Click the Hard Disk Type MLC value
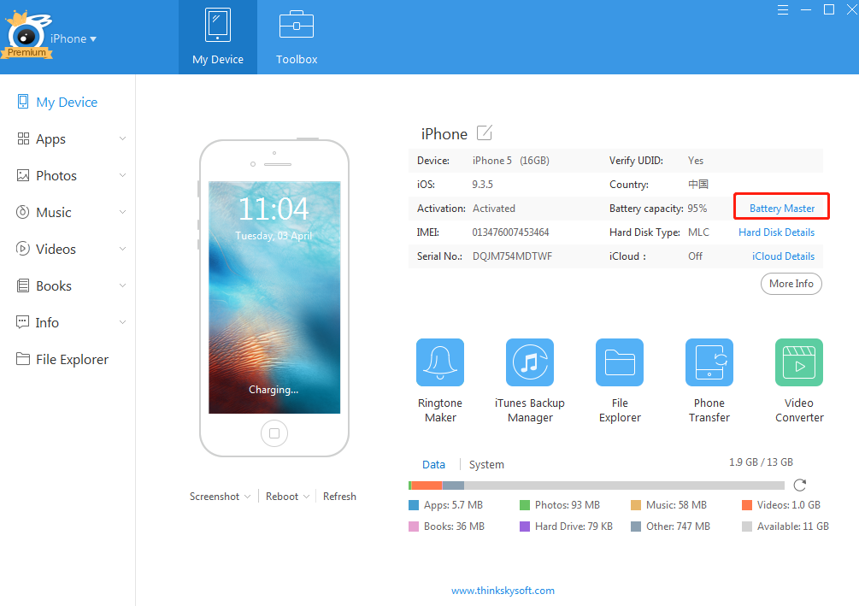This screenshot has height=606, width=859. pos(698,232)
